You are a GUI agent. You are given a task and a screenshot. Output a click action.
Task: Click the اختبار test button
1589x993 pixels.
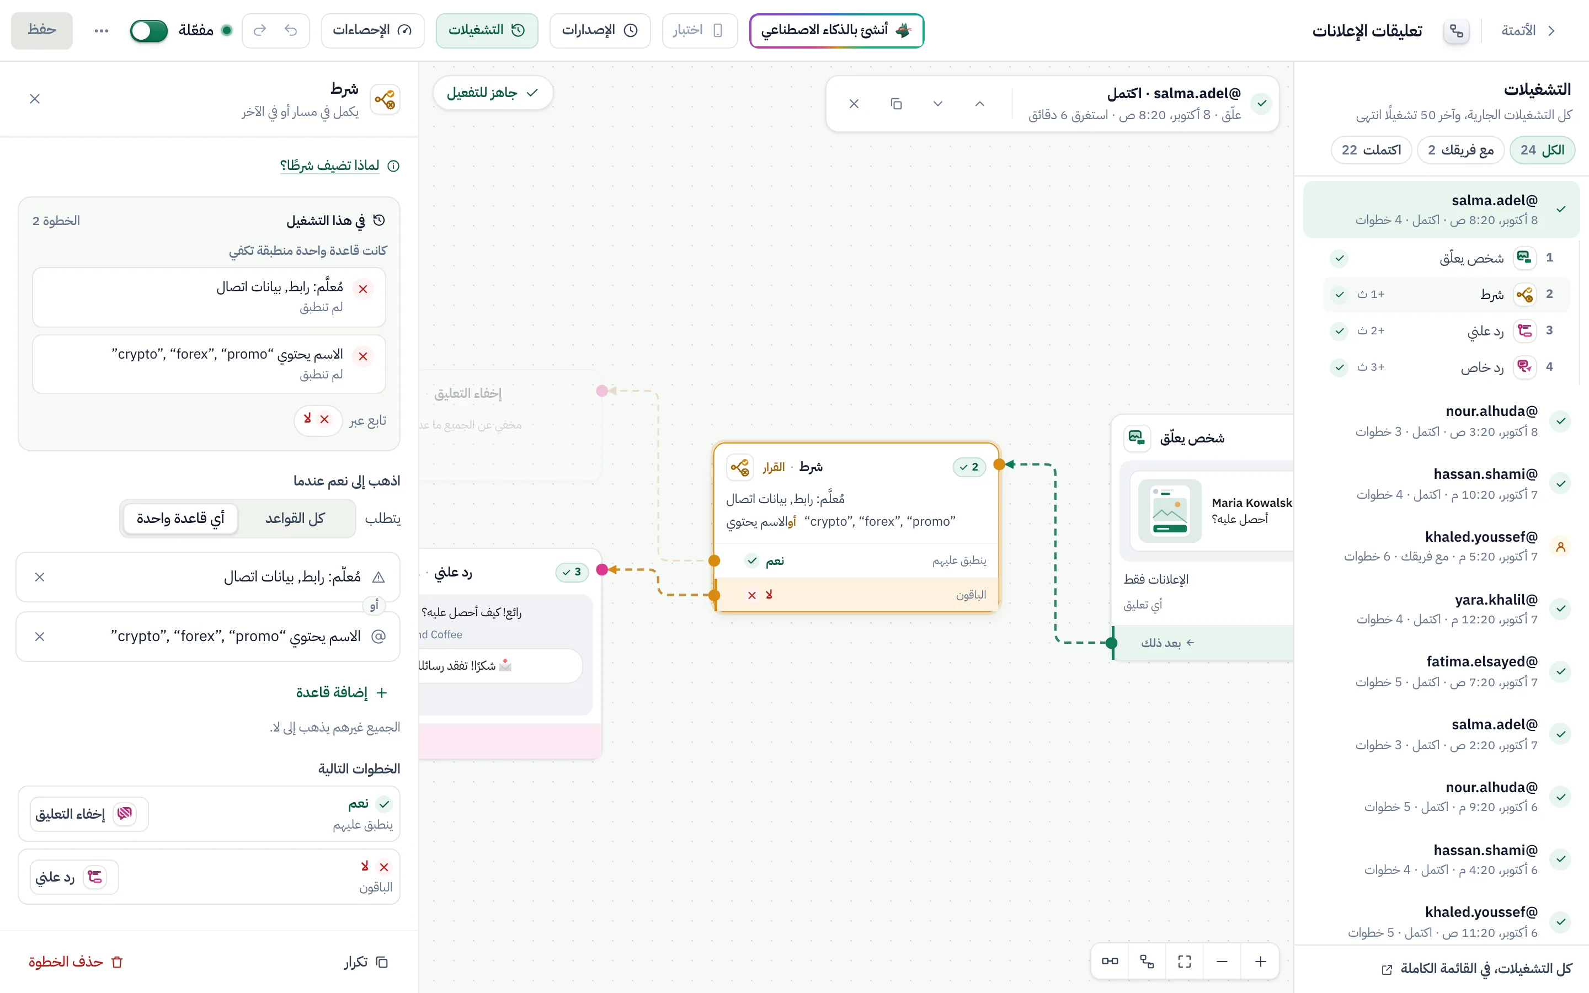coord(699,30)
